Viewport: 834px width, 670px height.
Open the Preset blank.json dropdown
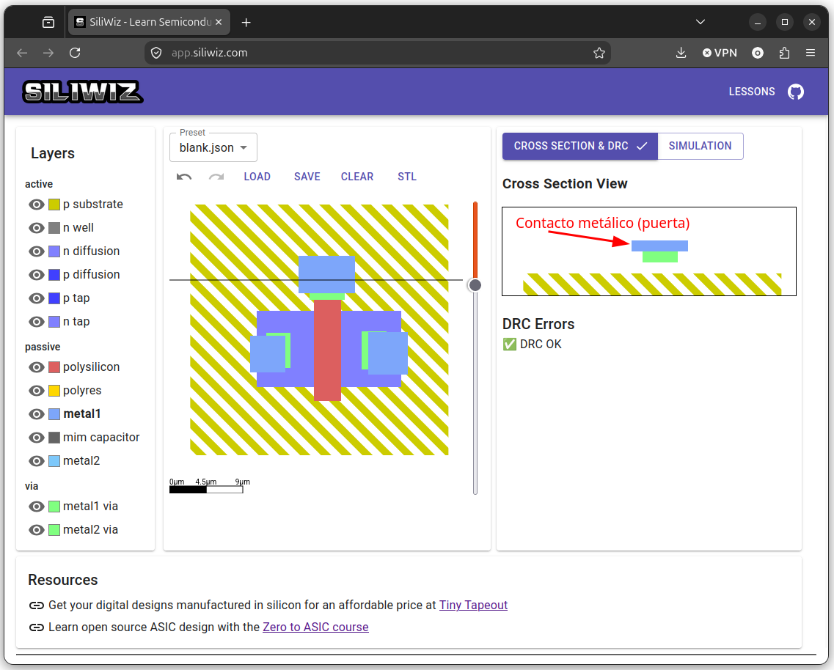[x=213, y=147]
